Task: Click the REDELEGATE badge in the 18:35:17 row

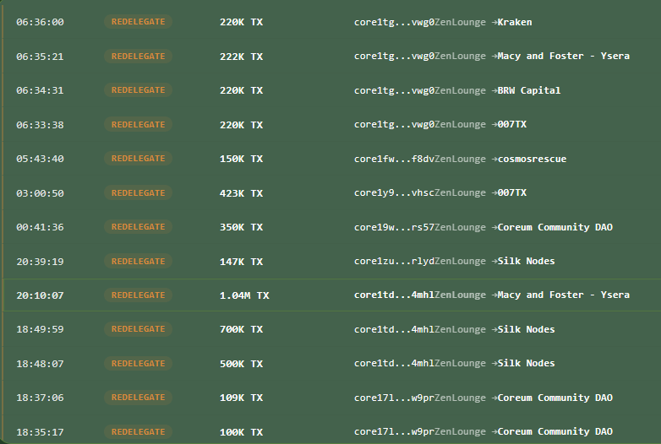Action: (139, 431)
